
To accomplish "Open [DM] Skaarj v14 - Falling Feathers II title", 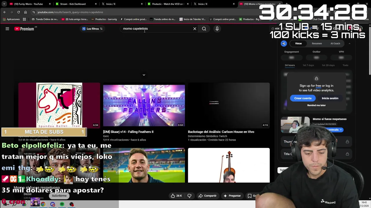I will pyautogui.click(x=128, y=132).
